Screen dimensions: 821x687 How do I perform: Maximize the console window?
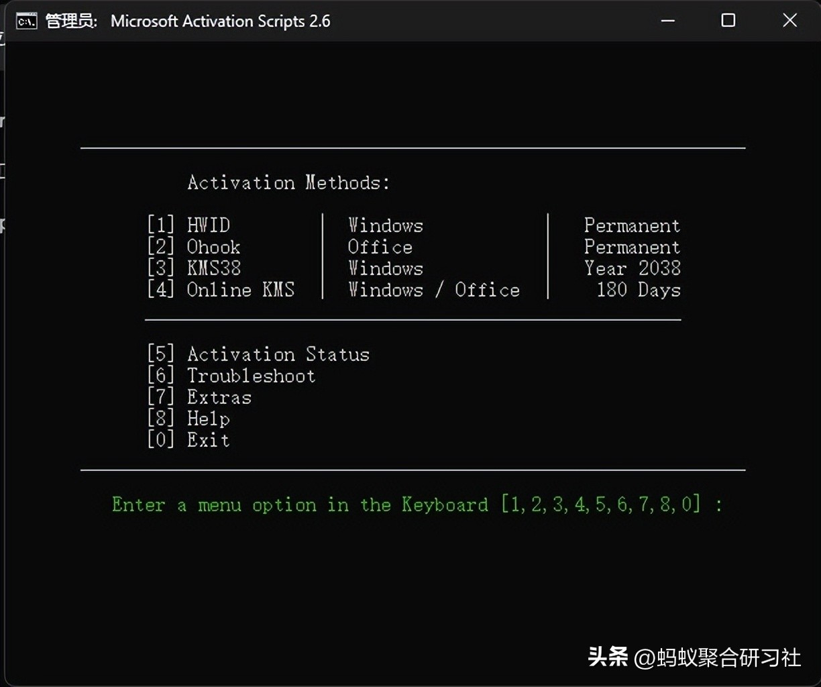(728, 21)
